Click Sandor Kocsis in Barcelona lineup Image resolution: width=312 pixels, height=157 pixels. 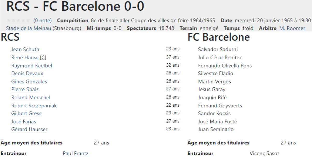(x=214, y=113)
